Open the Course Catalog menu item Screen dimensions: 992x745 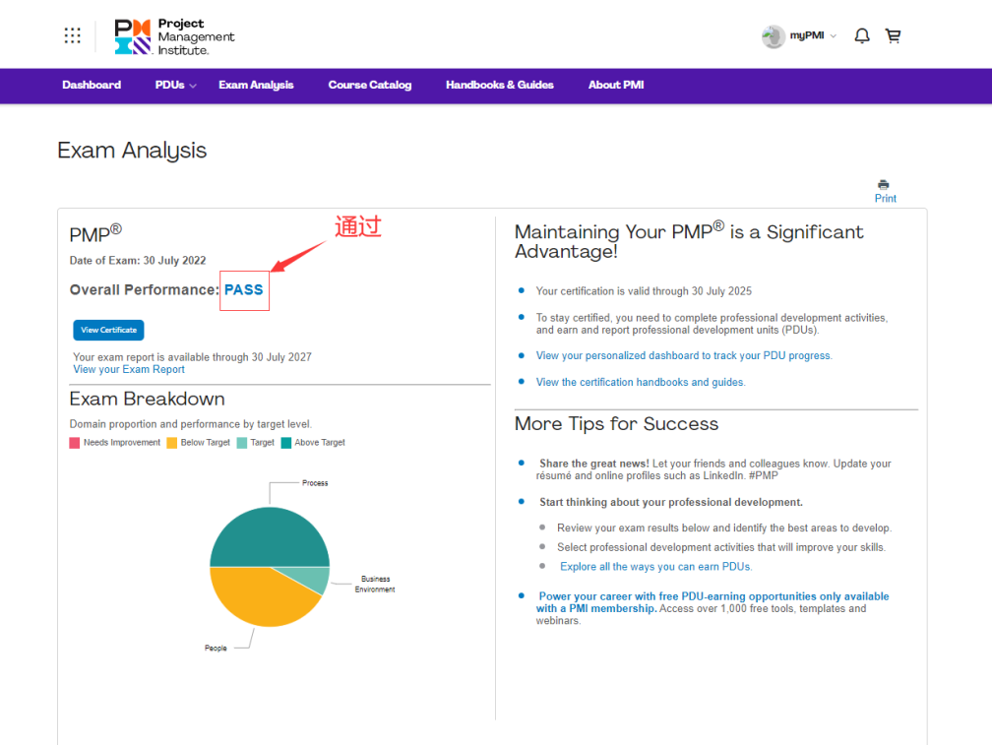click(370, 85)
